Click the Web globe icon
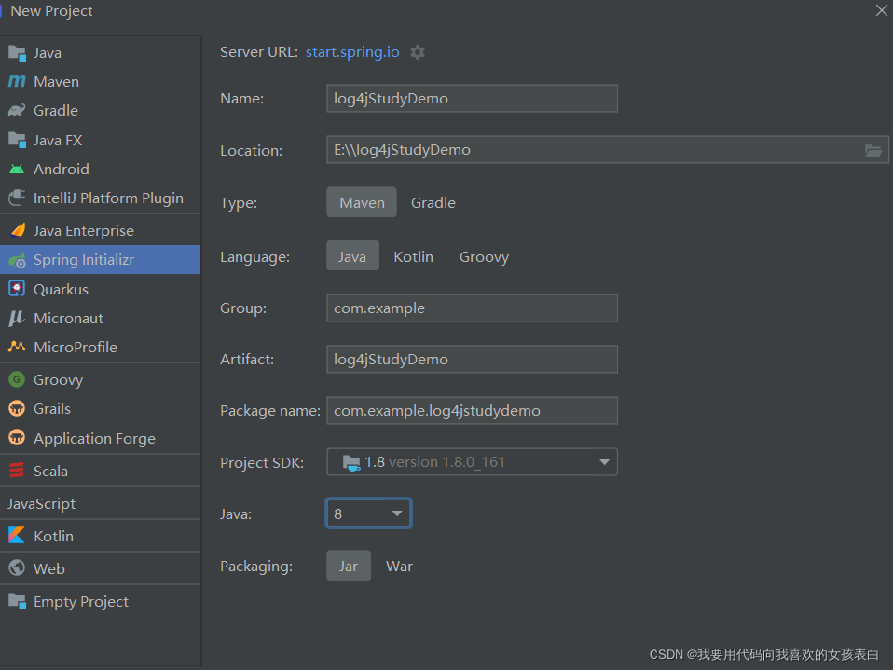This screenshot has width=893, height=670. [x=17, y=568]
